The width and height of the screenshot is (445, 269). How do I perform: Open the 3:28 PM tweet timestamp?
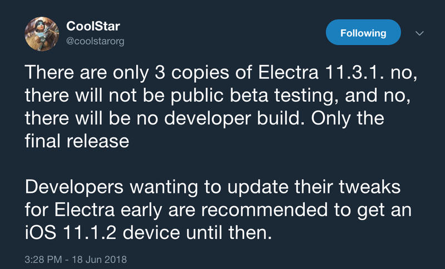(x=43, y=260)
